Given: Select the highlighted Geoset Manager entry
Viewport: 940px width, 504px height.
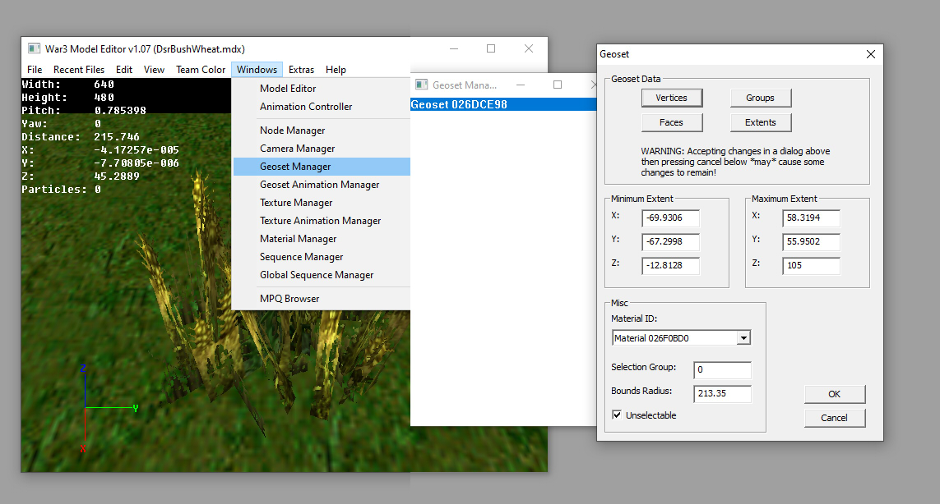Looking at the screenshot, I should tap(322, 167).
